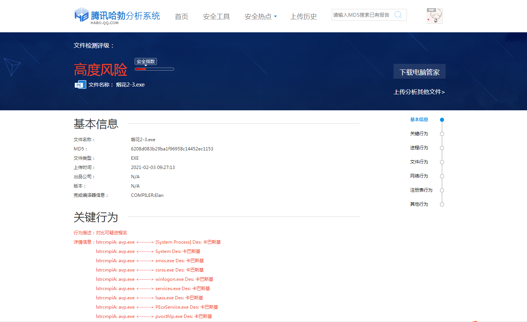Select the 进程行为 circle marker
The width and height of the screenshot is (527, 322).
click(x=442, y=148)
